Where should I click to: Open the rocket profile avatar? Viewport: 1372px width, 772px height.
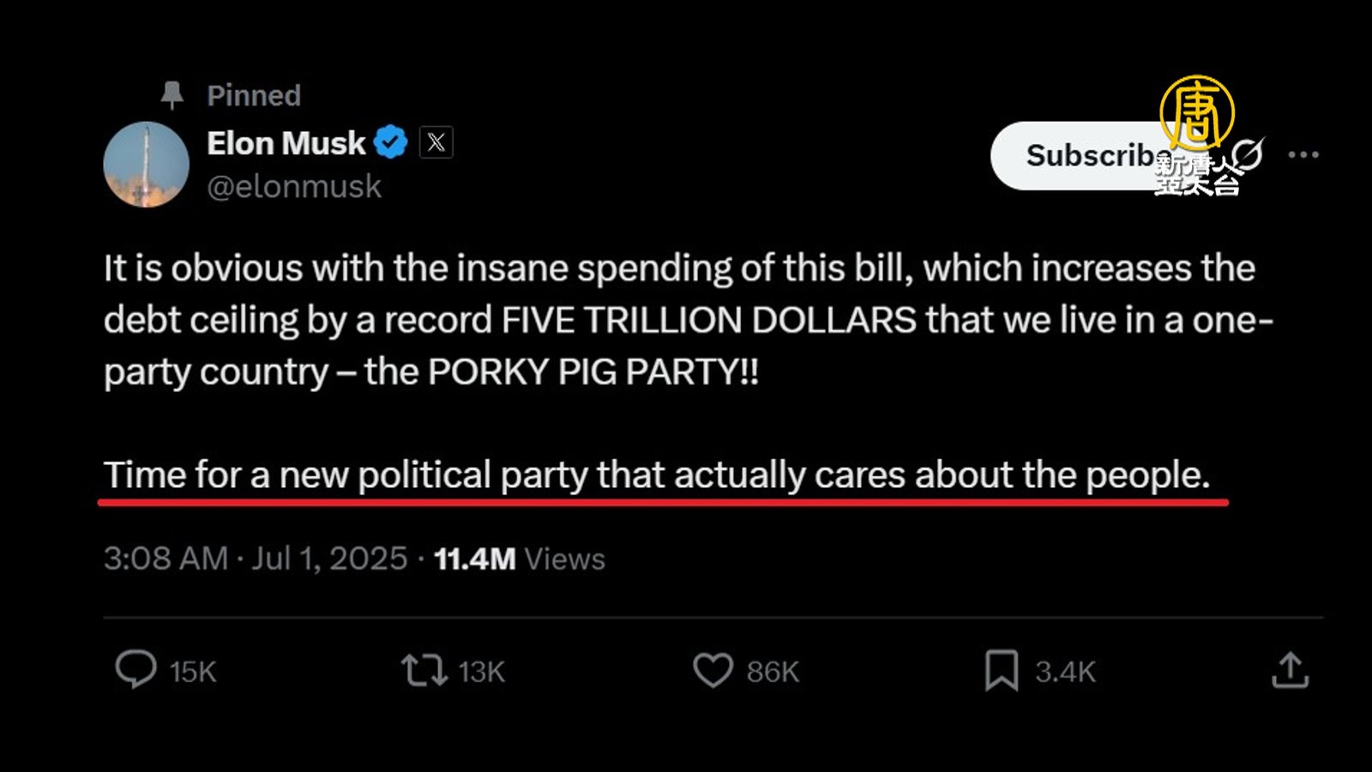click(x=146, y=165)
